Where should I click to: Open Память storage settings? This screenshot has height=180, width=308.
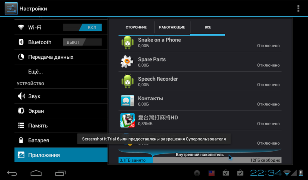pyautogui.click(x=61, y=126)
